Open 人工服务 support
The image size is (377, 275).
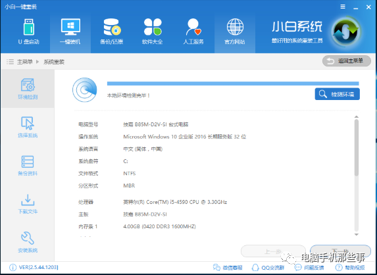[x=193, y=32]
